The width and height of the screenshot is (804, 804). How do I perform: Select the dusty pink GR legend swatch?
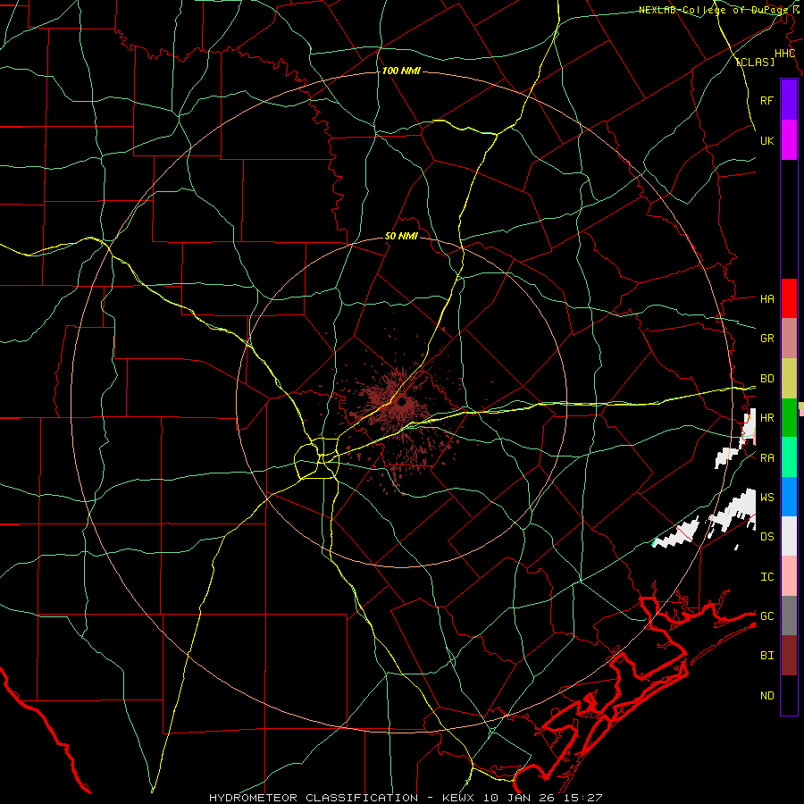pyautogui.click(x=789, y=339)
